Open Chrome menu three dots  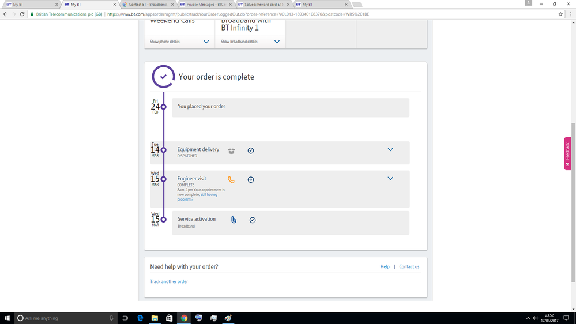click(x=570, y=14)
